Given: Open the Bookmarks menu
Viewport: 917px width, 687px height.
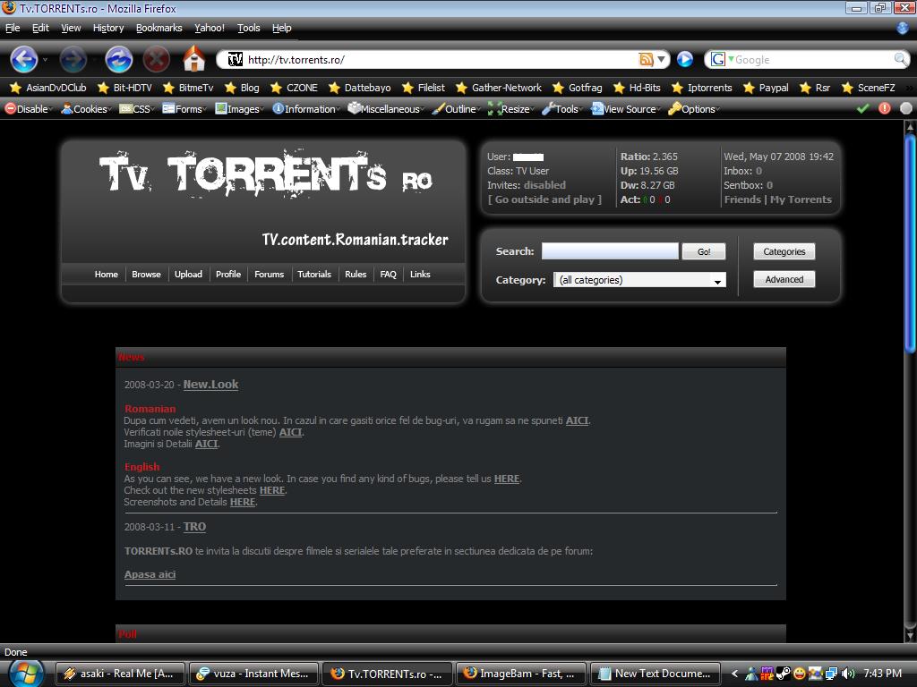Looking at the screenshot, I should coord(159,28).
